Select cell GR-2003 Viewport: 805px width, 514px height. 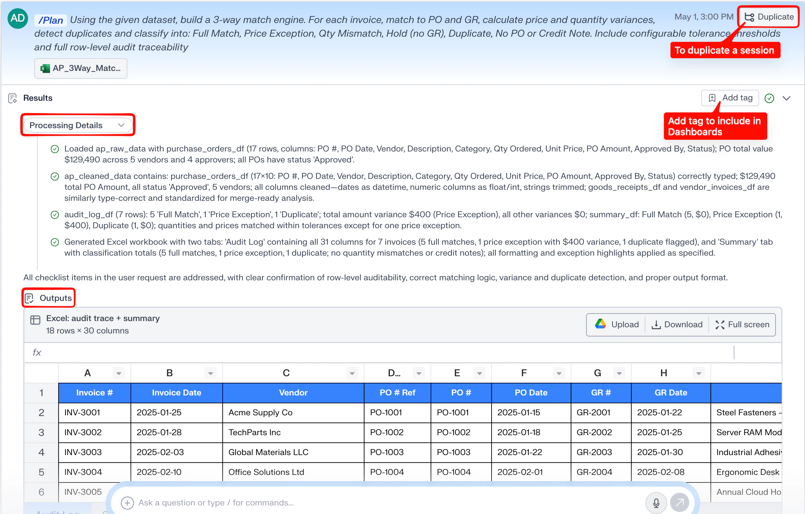pyautogui.click(x=601, y=452)
